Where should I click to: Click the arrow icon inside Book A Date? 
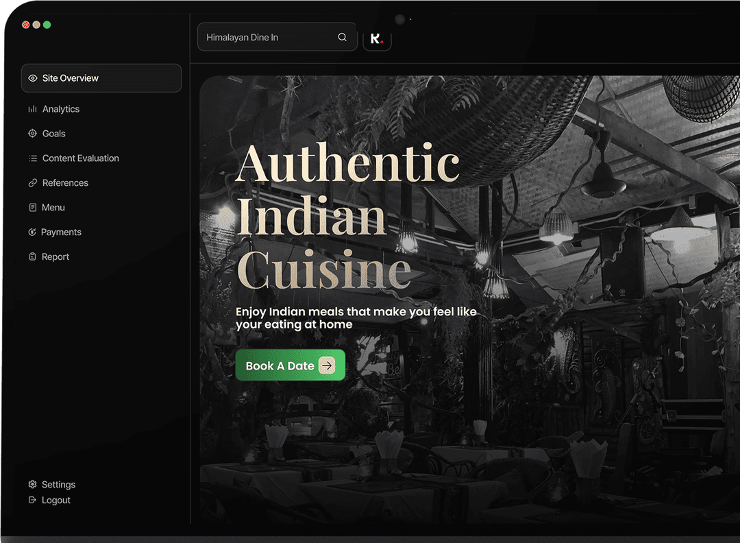point(328,366)
